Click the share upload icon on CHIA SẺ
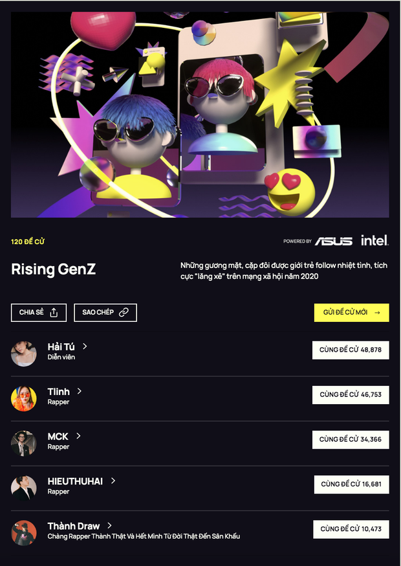The width and height of the screenshot is (401, 566). coord(55,312)
